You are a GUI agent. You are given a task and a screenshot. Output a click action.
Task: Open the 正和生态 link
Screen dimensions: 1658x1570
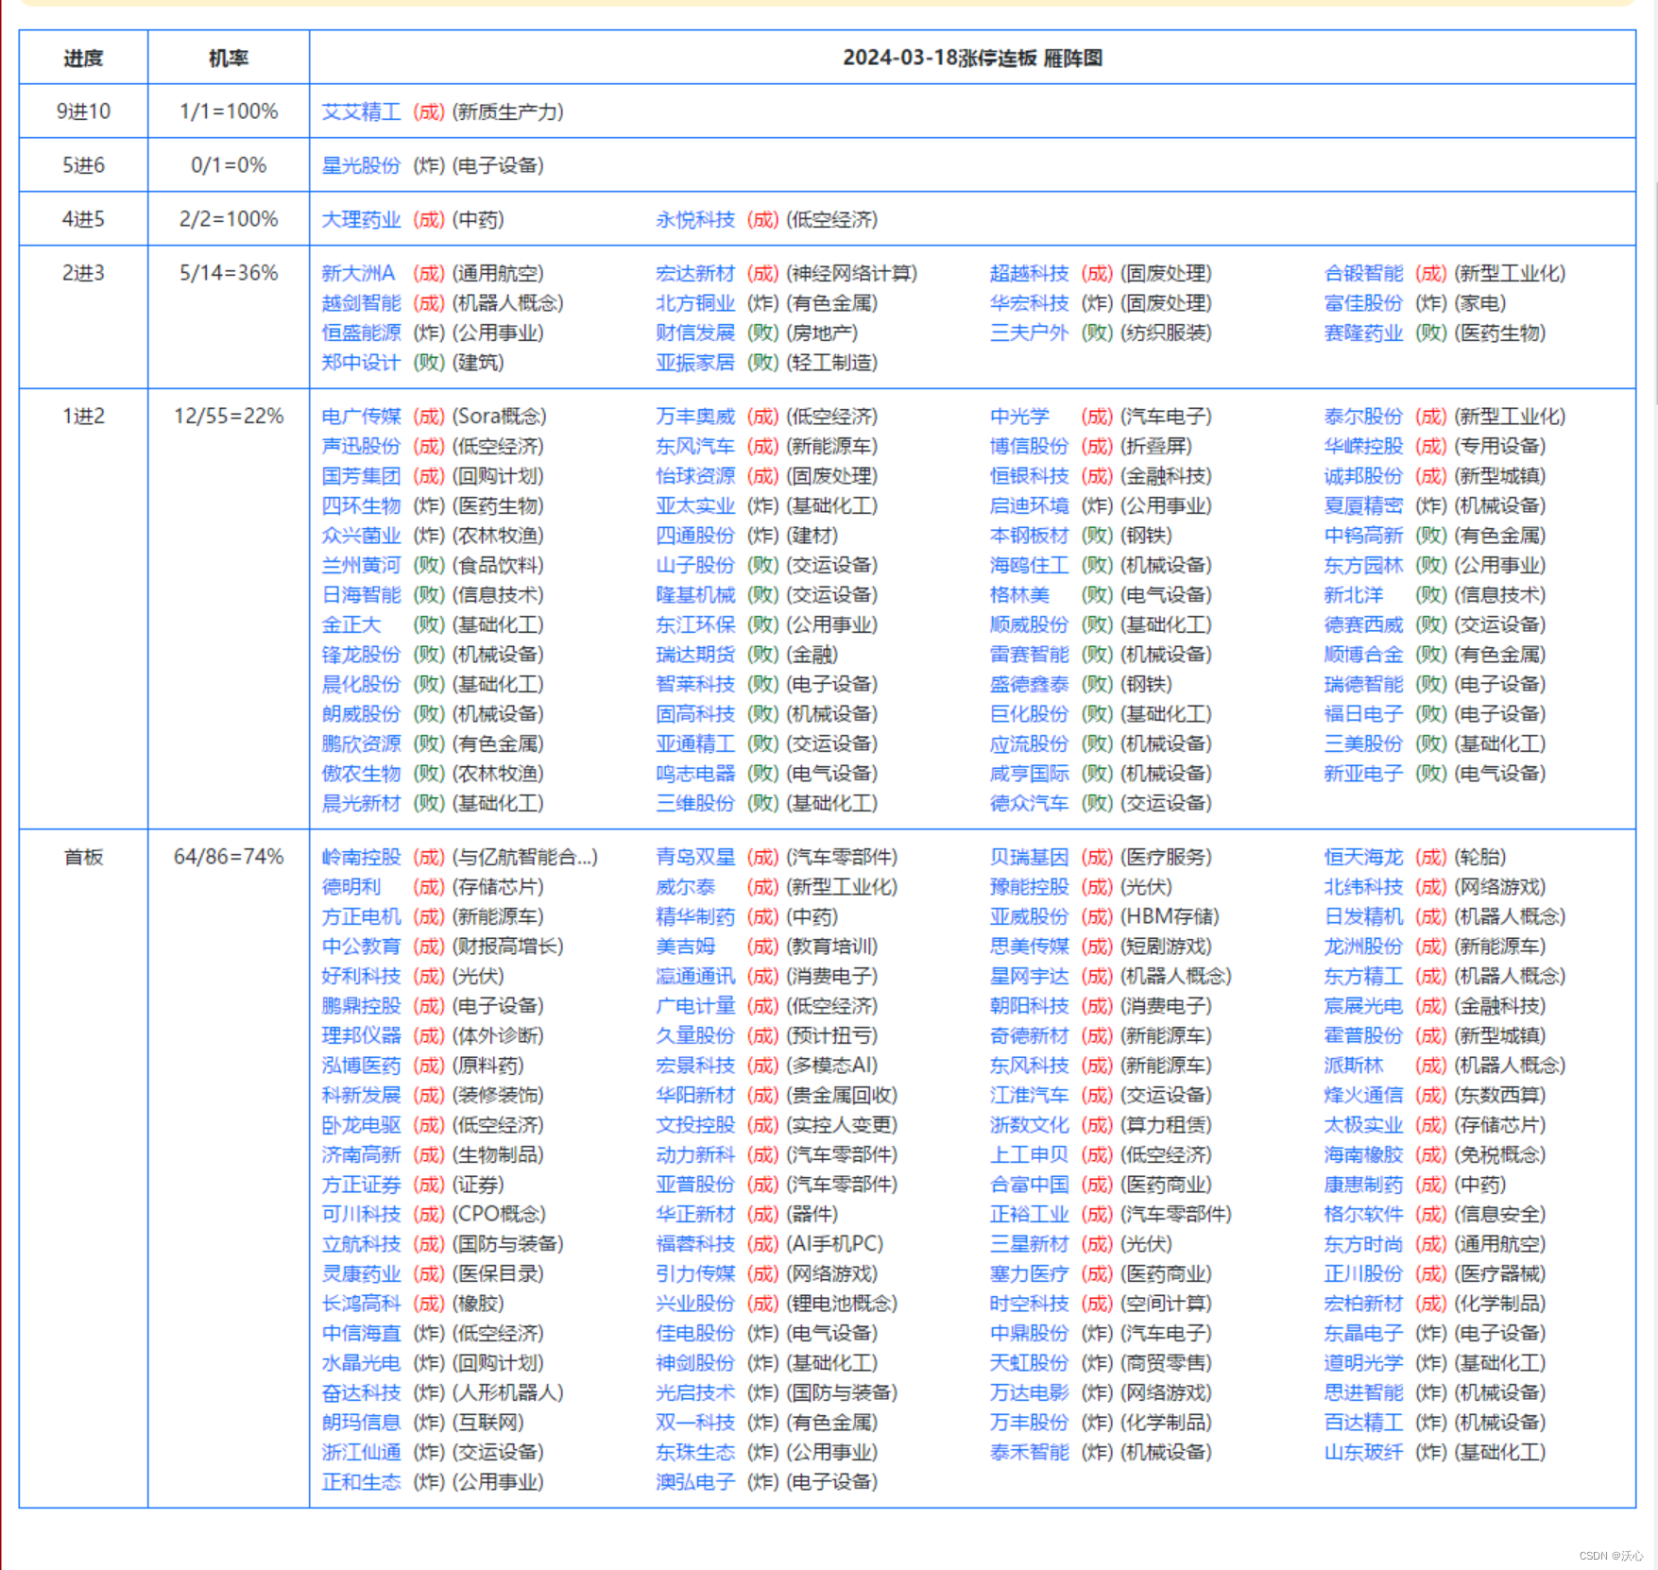click(361, 1482)
